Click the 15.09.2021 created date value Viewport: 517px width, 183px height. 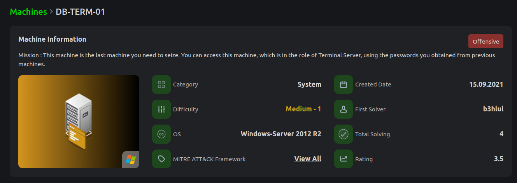pyautogui.click(x=486, y=84)
